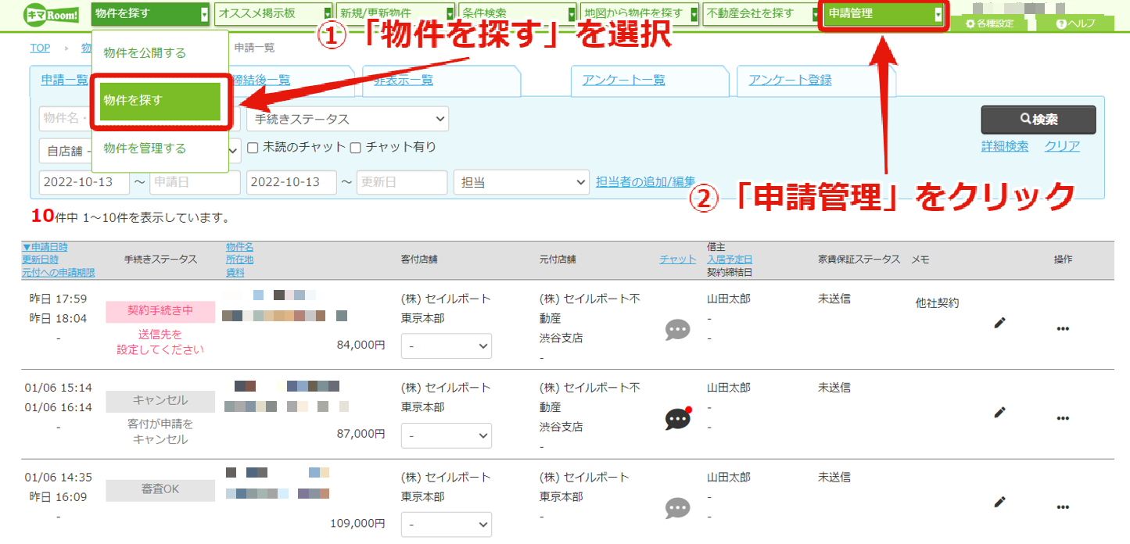Image resolution: width=1130 pixels, height=544 pixels.
Task: Open アンケート登録 tab
Action: 790,80
